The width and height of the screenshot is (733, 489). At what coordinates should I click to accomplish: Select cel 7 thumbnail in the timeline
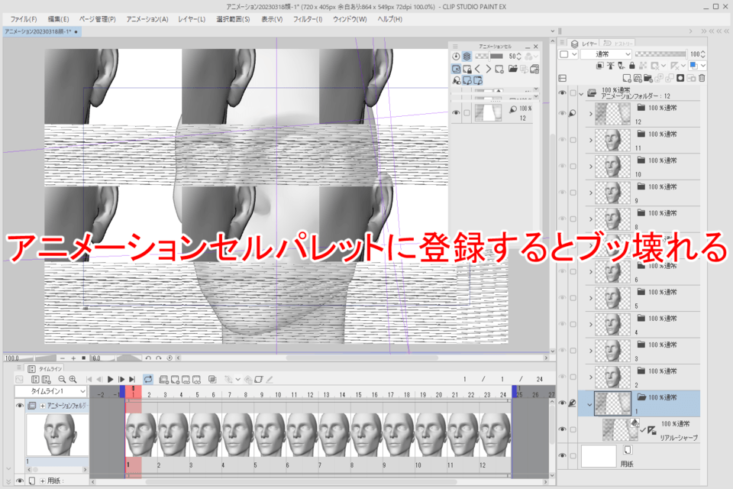pos(334,435)
